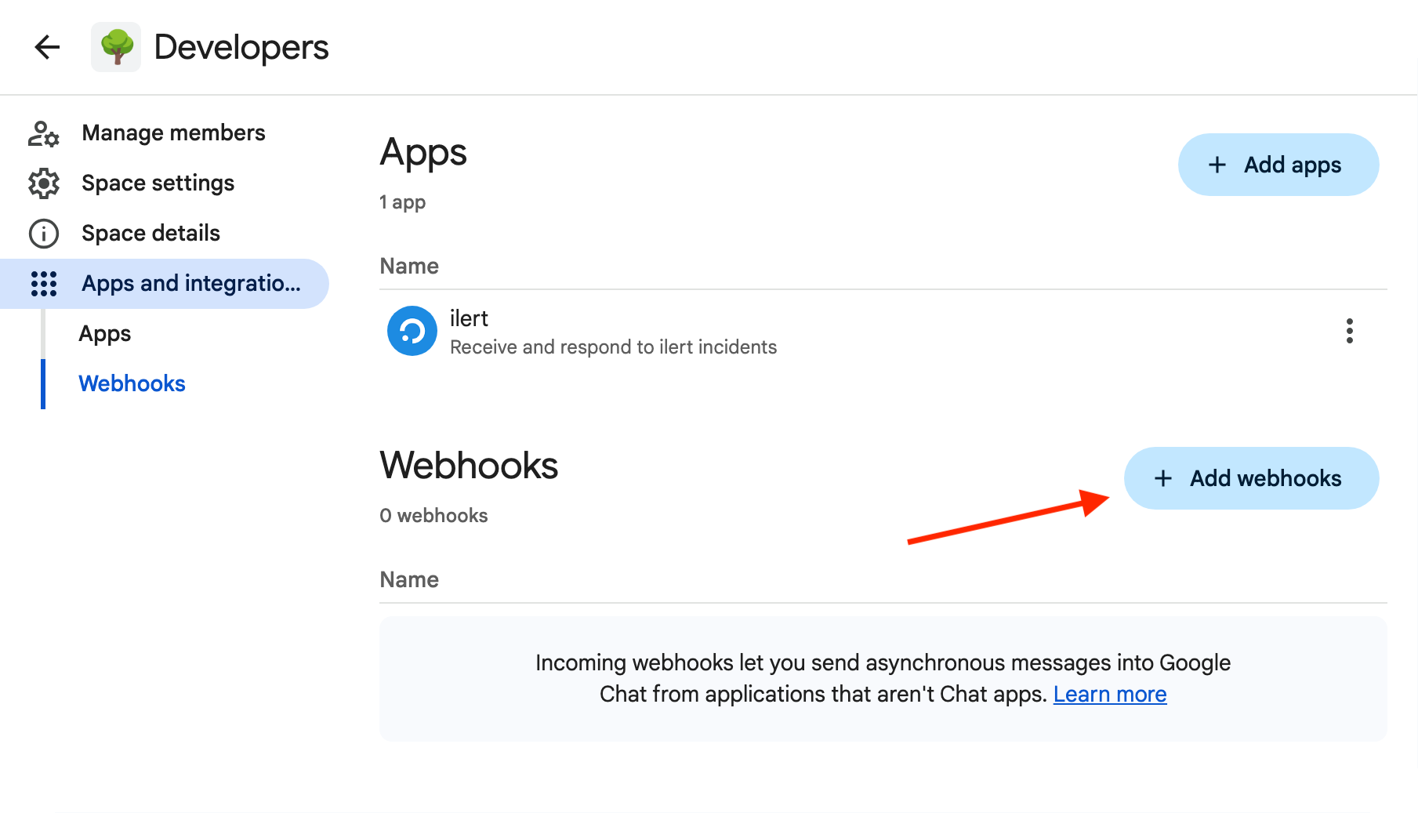Click the ilert app name text
The height and width of the screenshot is (813, 1418).
[469, 319]
